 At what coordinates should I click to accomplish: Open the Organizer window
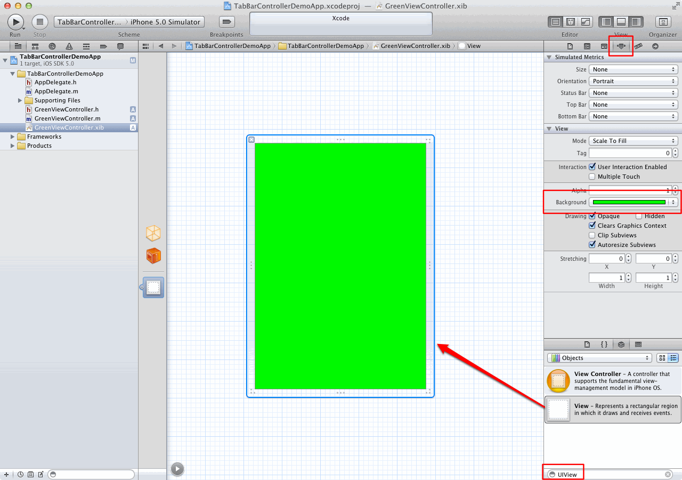[x=663, y=22]
